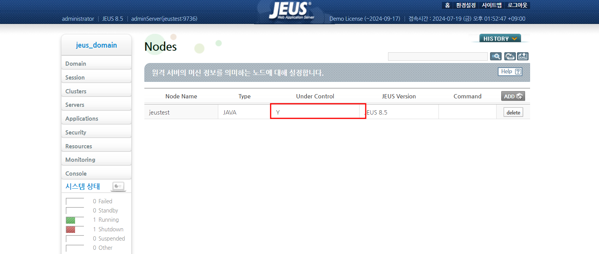Viewport: 599px width, 254px height.
Task: Click 로그아웃 to log out
Action: 517,5
